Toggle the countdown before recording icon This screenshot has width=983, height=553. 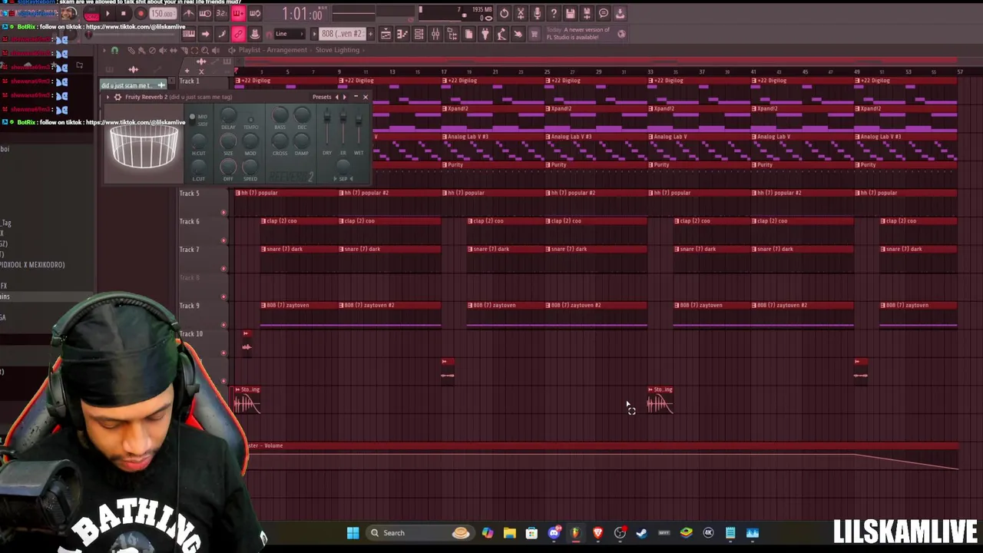[221, 13]
